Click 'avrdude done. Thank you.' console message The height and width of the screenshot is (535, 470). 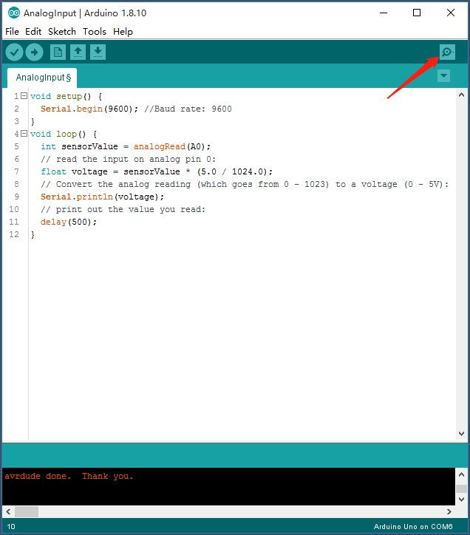pyautogui.click(x=69, y=477)
